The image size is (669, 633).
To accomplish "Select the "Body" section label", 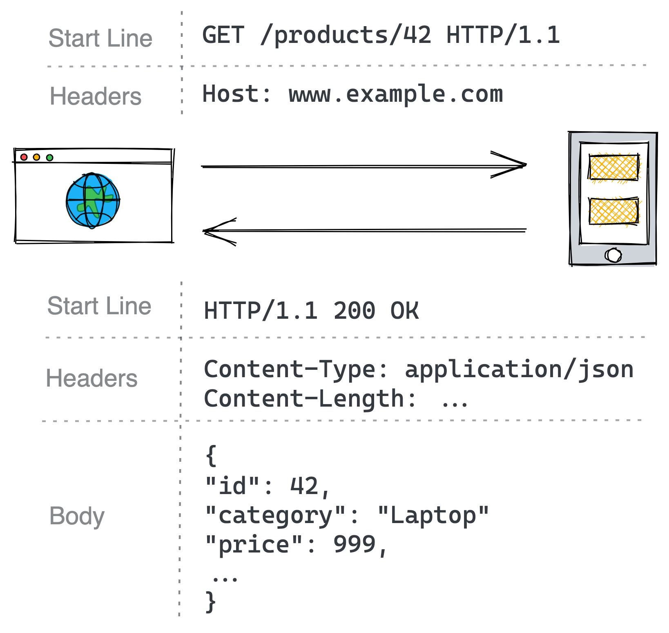I will click(77, 516).
